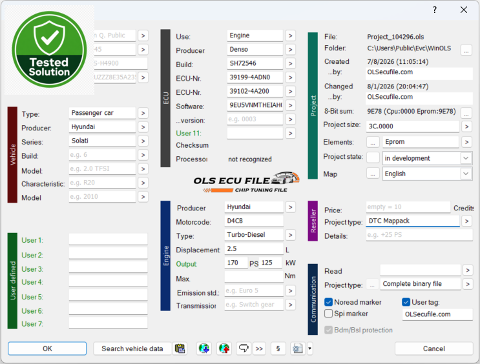Click the arrow button beside Transmission field
Screen dimensions: 480x364
click(x=290, y=305)
